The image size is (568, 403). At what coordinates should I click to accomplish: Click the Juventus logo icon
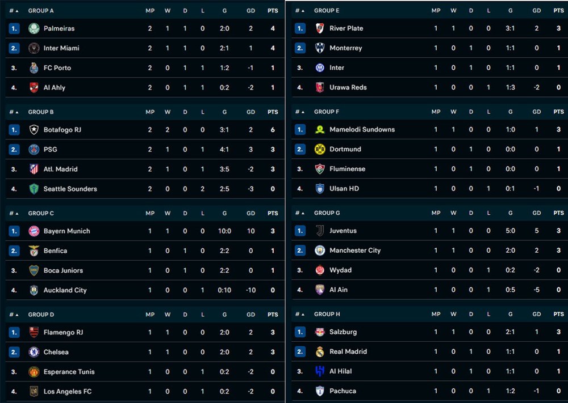(320, 231)
